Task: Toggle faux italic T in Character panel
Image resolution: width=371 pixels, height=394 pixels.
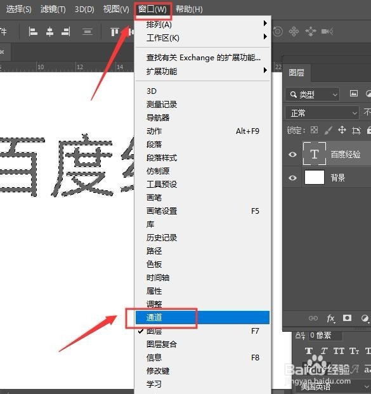Action: point(324,351)
